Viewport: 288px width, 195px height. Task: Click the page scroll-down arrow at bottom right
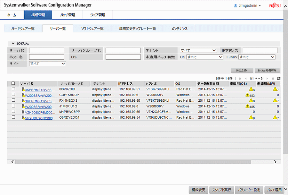(x=286, y=189)
